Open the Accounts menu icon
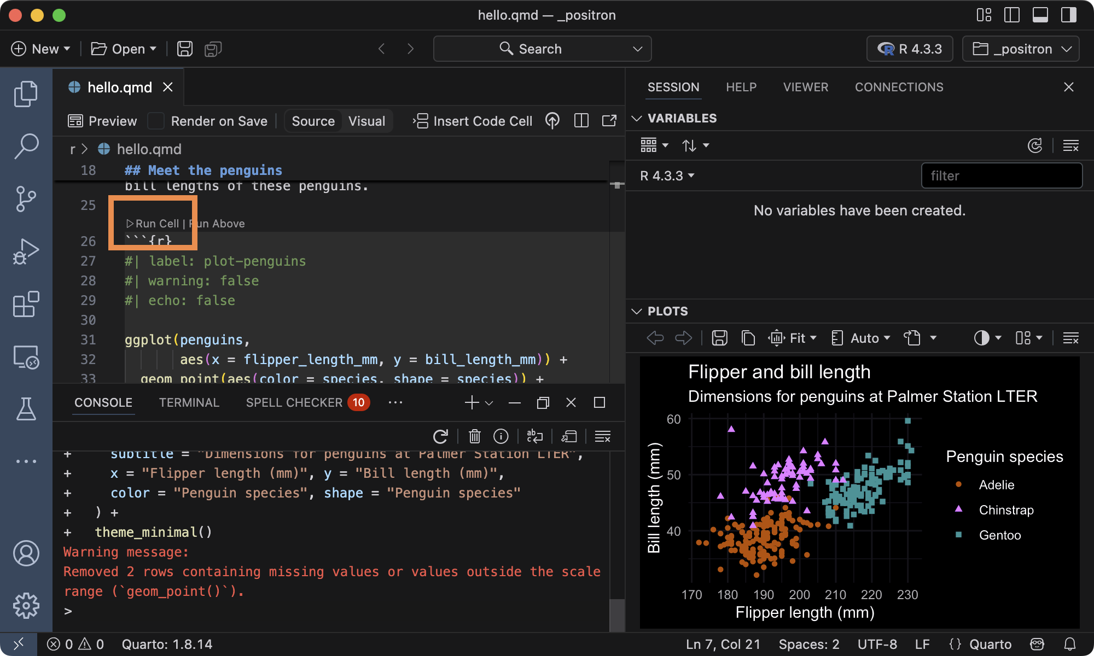The image size is (1094, 656). coord(26,553)
